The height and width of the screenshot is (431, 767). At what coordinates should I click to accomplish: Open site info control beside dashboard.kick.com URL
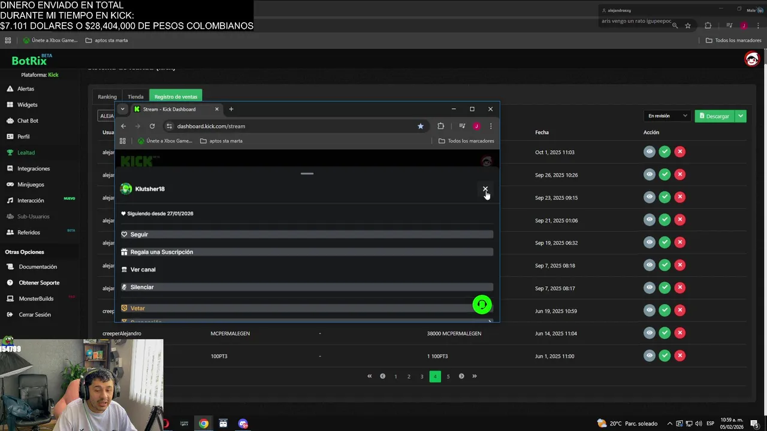[169, 126]
